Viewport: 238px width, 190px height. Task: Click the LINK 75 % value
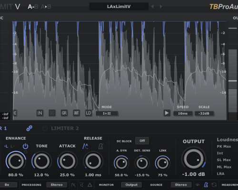click(x=163, y=175)
